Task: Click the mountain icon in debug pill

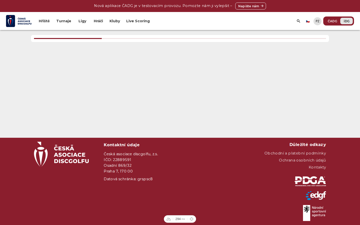Action: coord(168,219)
